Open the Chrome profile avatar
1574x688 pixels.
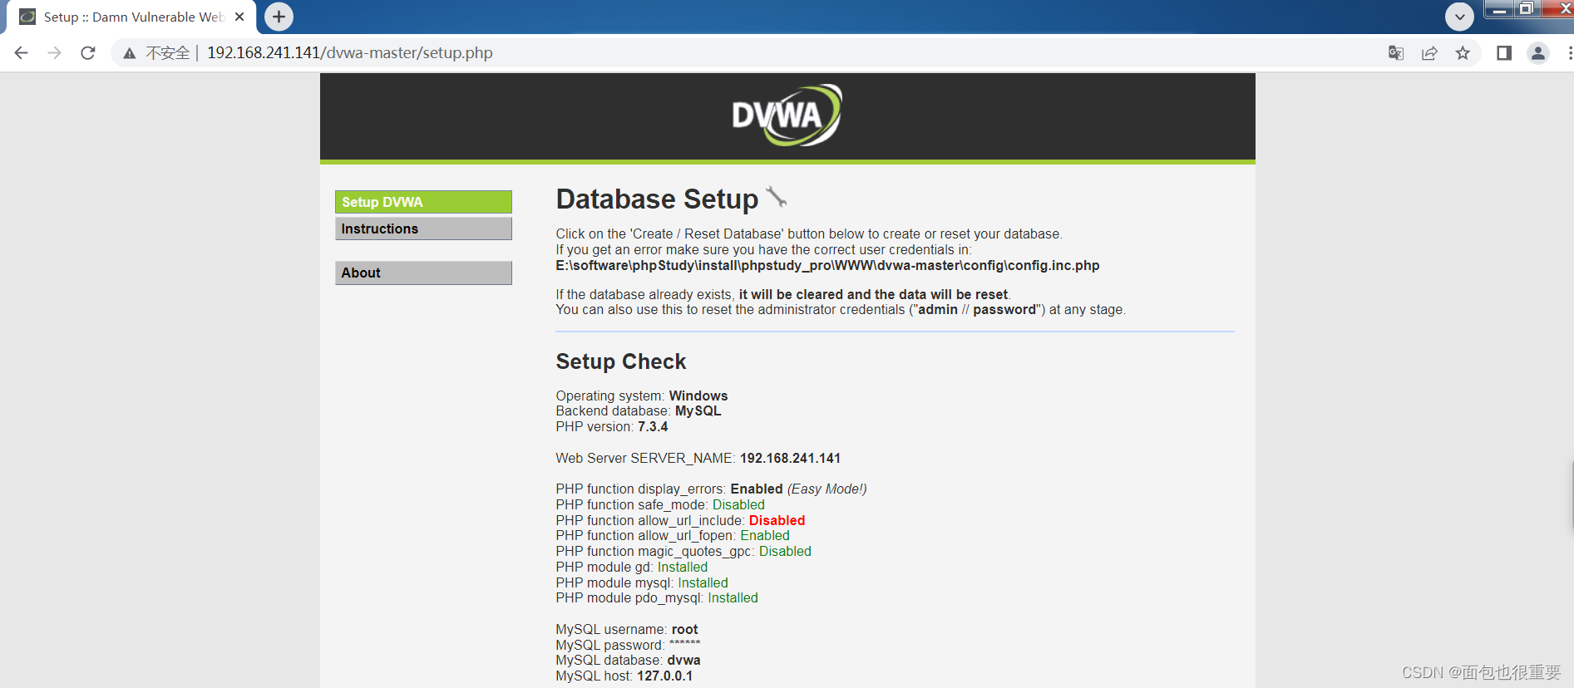(x=1538, y=53)
